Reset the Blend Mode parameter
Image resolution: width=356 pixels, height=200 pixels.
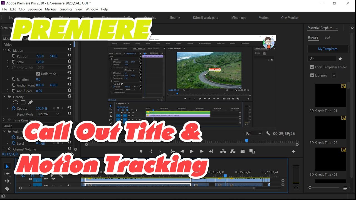(69, 114)
